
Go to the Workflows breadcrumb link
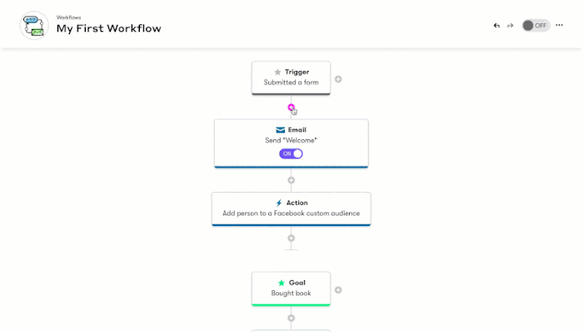pyautogui.click(x=69, y=18)
